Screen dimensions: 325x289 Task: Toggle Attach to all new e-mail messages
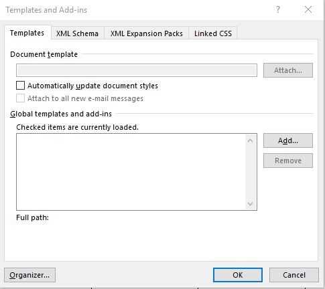20,98
